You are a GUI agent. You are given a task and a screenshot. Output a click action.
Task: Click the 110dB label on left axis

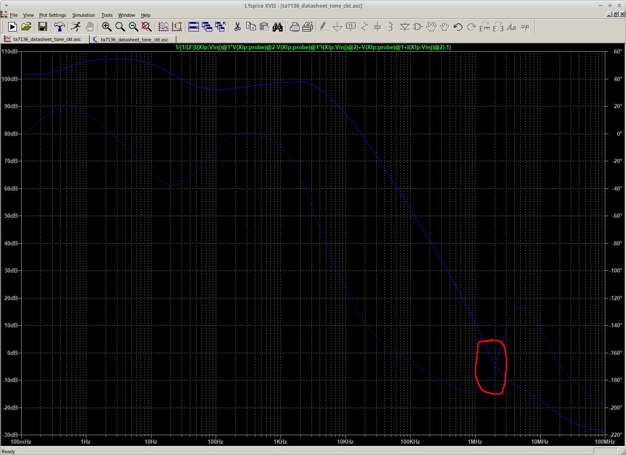[9, 51]
